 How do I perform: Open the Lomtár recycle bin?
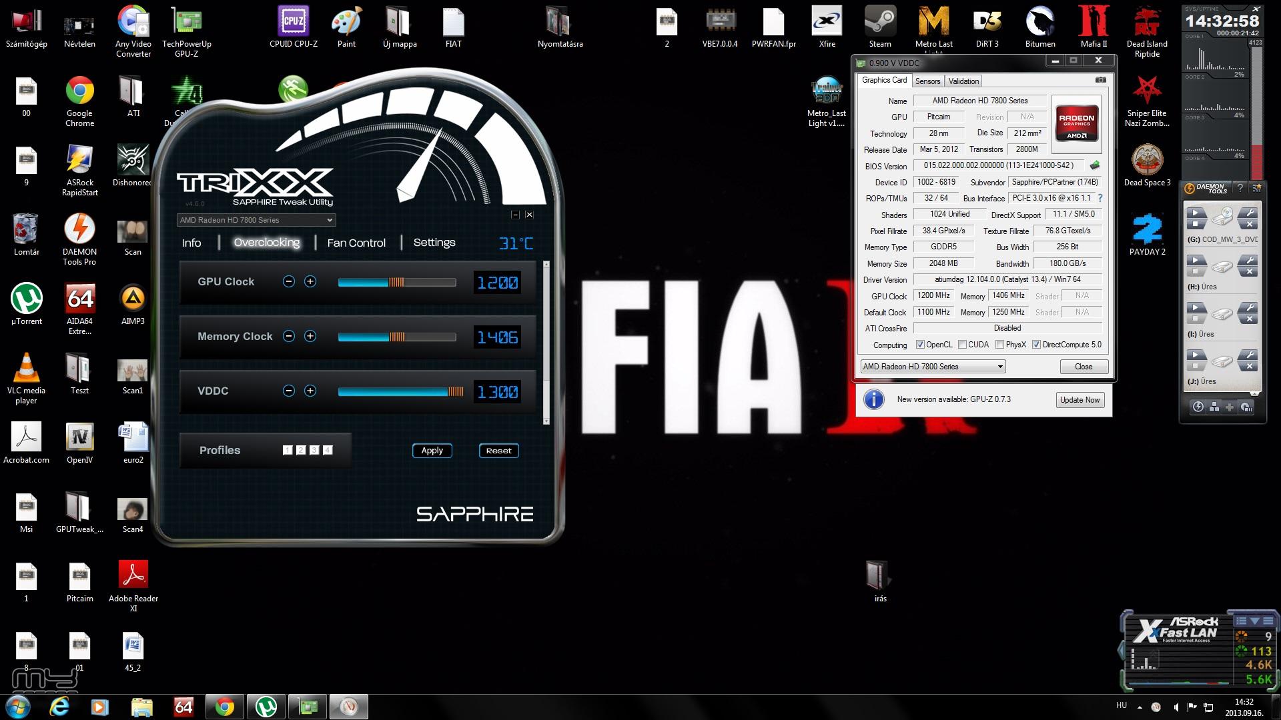point(27,235)
